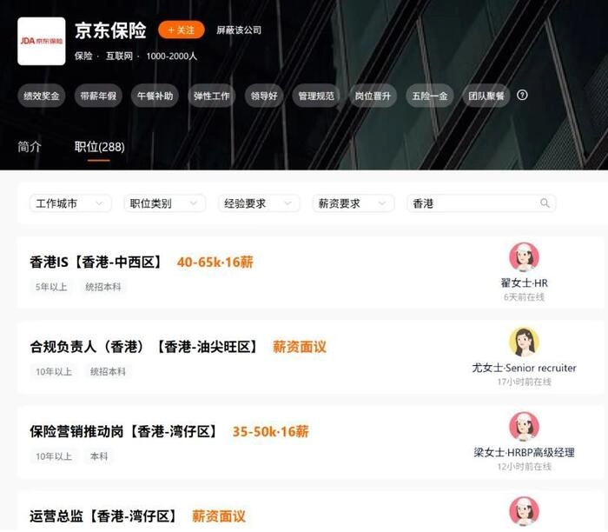The width and height of the screenshot is (608, 532).
Task: Select the 职位(288) tab
Action: tap(99, 147)
